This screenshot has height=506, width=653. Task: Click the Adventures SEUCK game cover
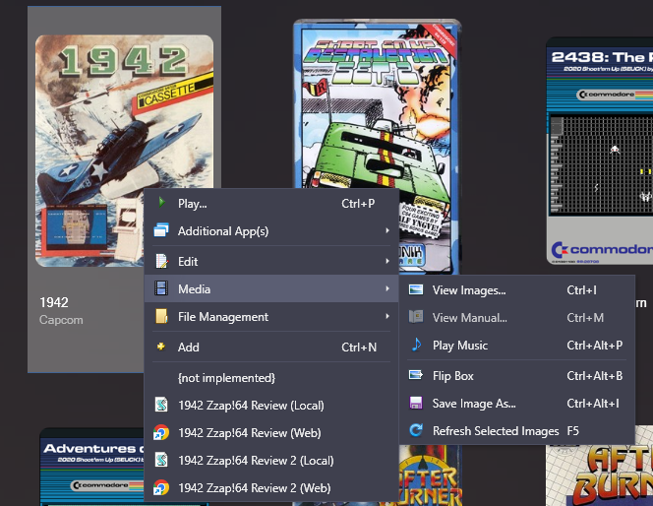[x=92, y=467]
